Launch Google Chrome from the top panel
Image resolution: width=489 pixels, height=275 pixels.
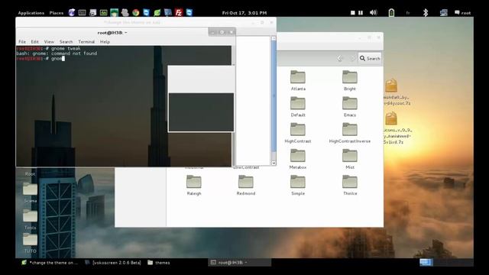[136, 12]
